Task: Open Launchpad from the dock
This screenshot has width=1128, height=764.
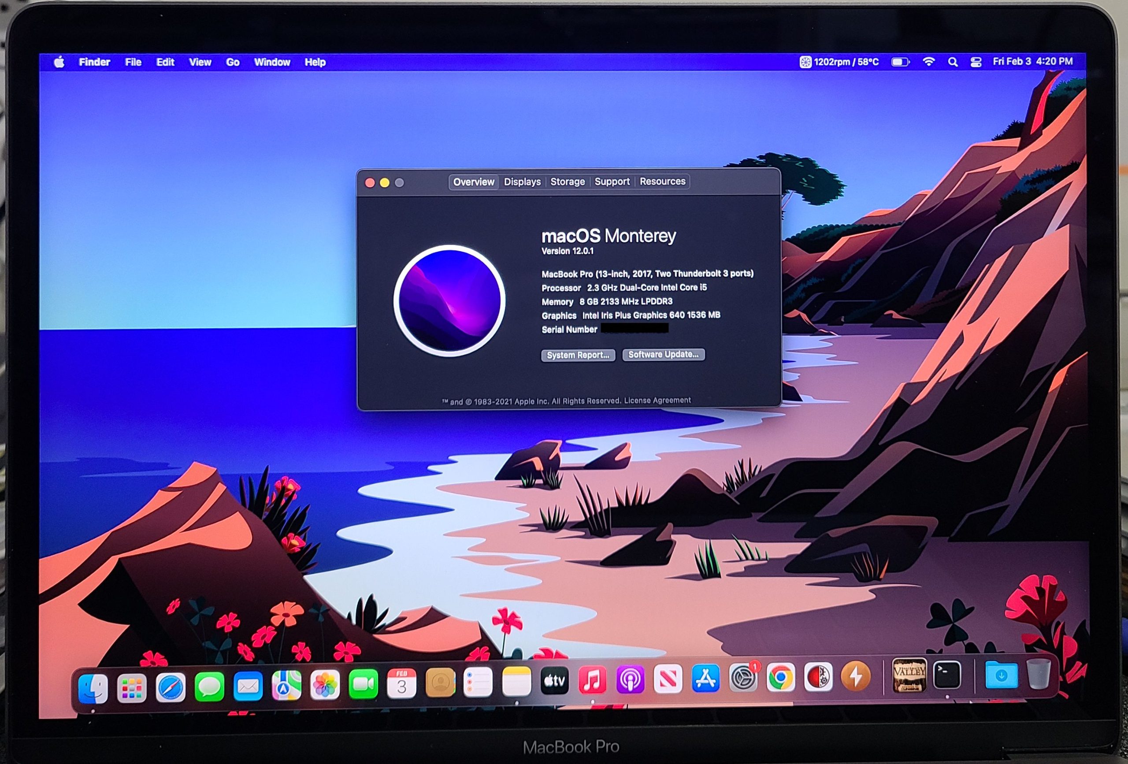Action: [x=132, y=688]
